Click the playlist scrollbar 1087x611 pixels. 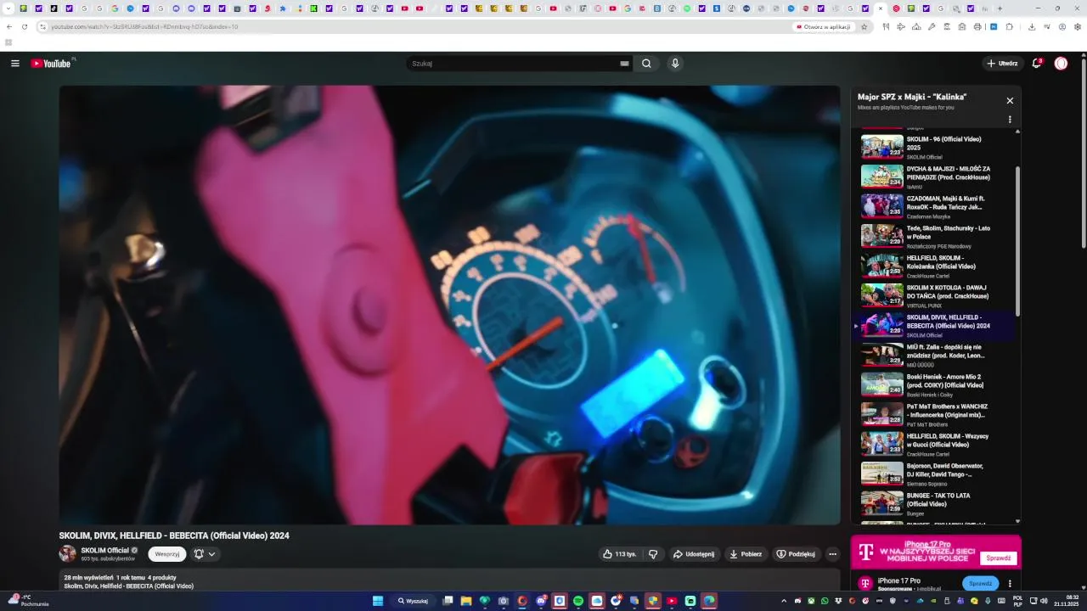tap(1017, 242)
